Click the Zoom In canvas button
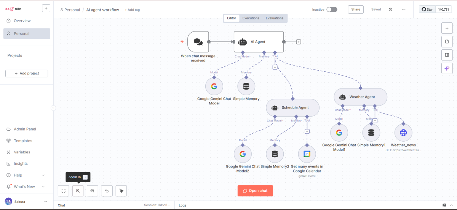 click(78, 191)
